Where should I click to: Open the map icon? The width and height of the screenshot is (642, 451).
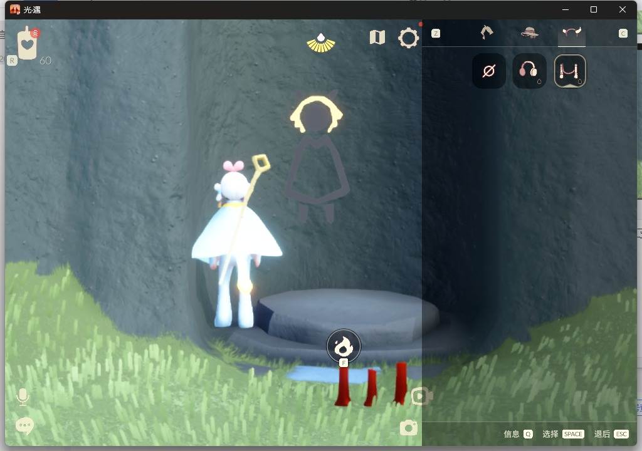tap(377, 37)
